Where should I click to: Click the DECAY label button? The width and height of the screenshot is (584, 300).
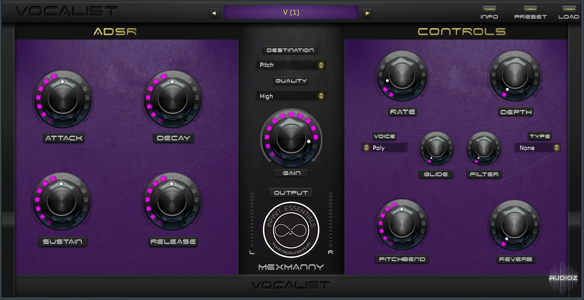(174, 139)
